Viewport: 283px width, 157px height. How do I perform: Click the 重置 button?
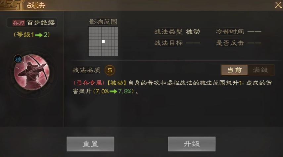pos(90,144)
